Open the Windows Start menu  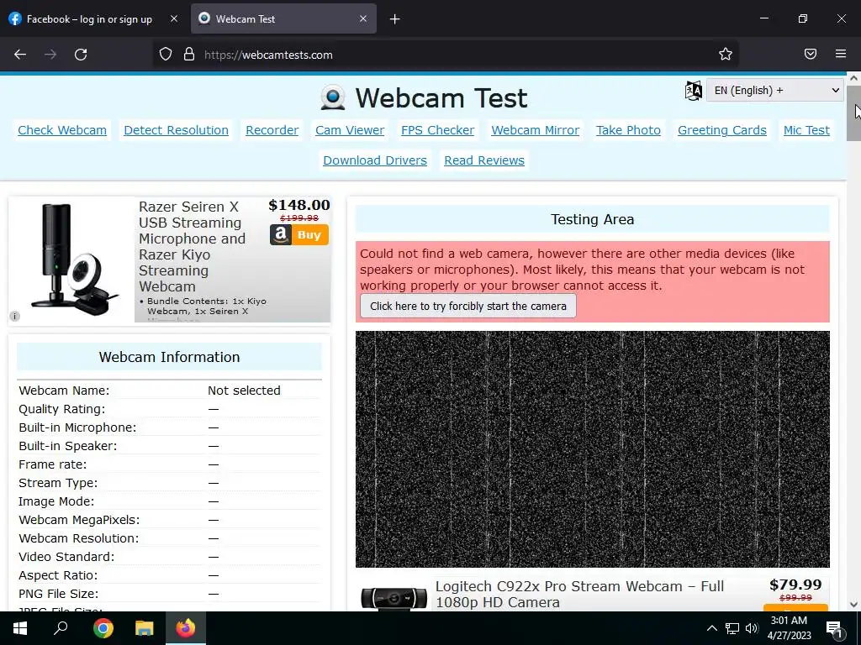point(20,628)
